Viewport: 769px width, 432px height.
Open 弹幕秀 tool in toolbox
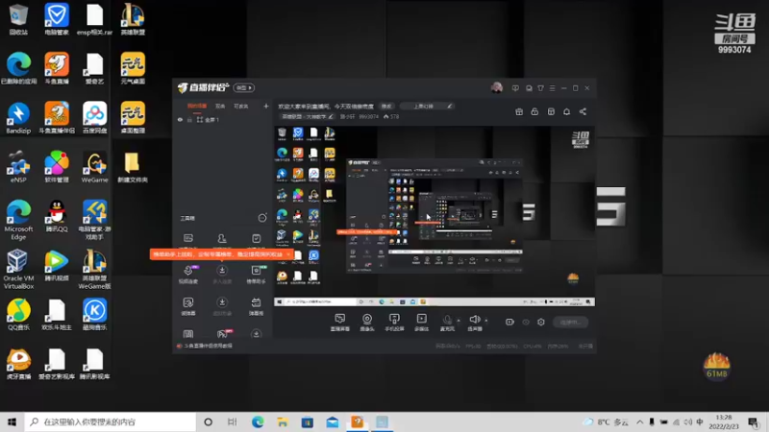click(256, 306)
